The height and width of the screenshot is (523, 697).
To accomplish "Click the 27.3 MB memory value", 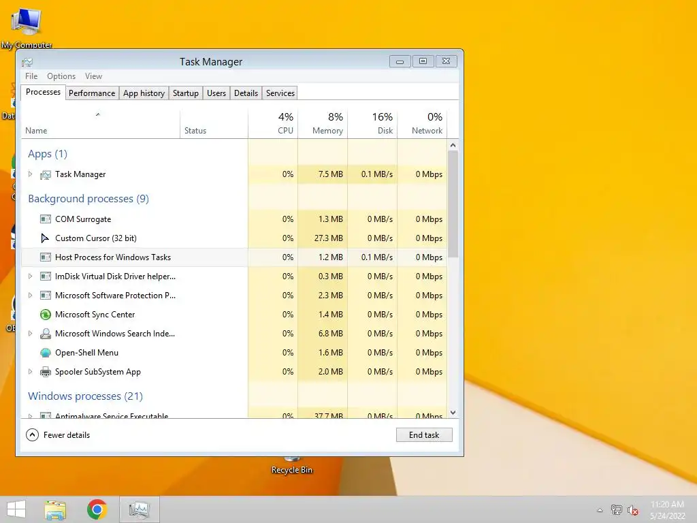I will pyautogui.click(x=329, y=238).
